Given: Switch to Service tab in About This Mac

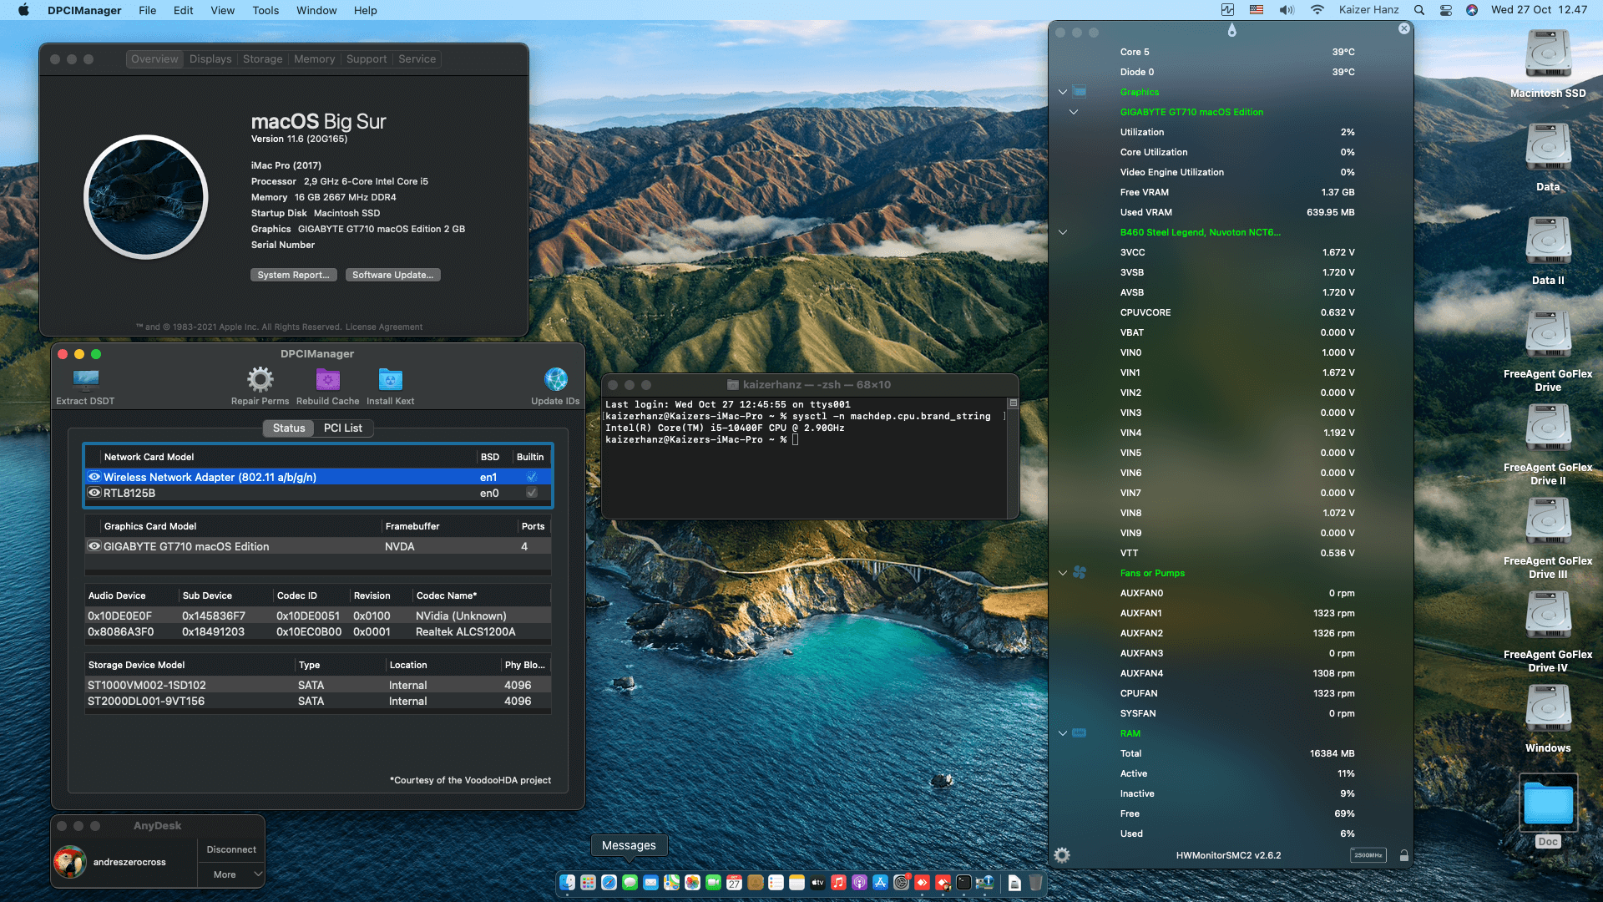Looking at the screenshot, I should point(417,59).
